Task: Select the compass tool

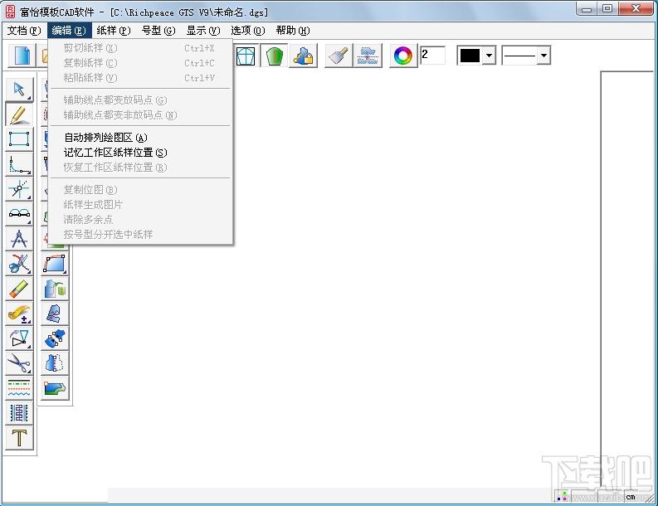Action: (19, 238)
